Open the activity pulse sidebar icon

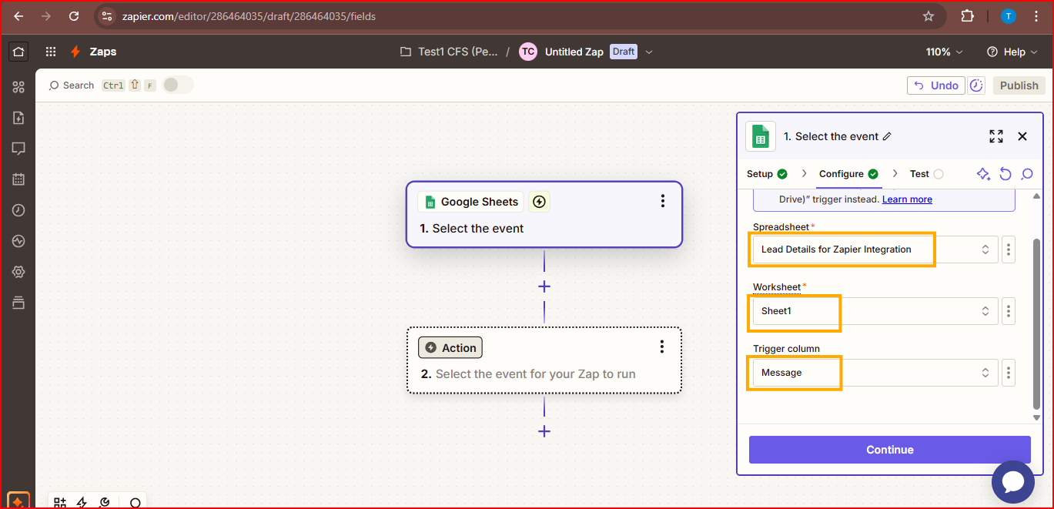(x=18, y=241)
